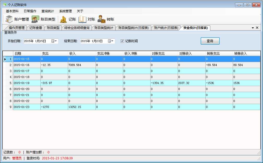
Task: Click the 查询 button
Action: (210, 41)
